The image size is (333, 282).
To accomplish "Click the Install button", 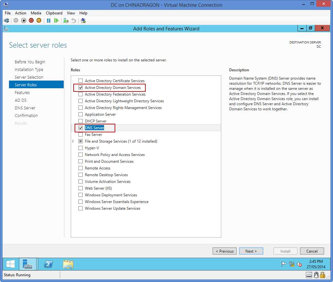I will coord(285,251).
